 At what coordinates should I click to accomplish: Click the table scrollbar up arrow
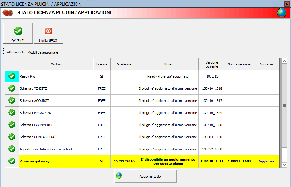(x=284, y=61)
